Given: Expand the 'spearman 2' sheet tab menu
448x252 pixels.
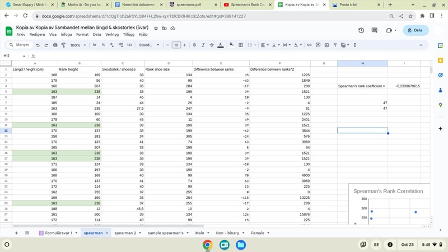Looking at the screenshot, I should (141, 233).
